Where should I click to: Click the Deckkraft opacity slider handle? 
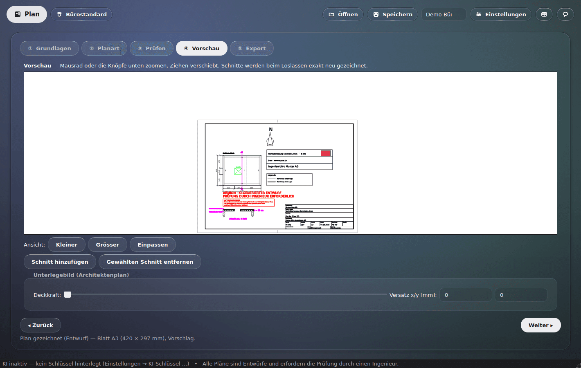point(68,295)
